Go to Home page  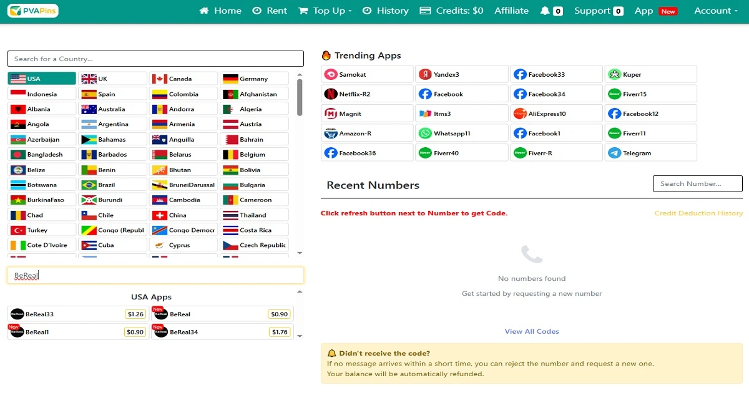[x=220, y=11]
